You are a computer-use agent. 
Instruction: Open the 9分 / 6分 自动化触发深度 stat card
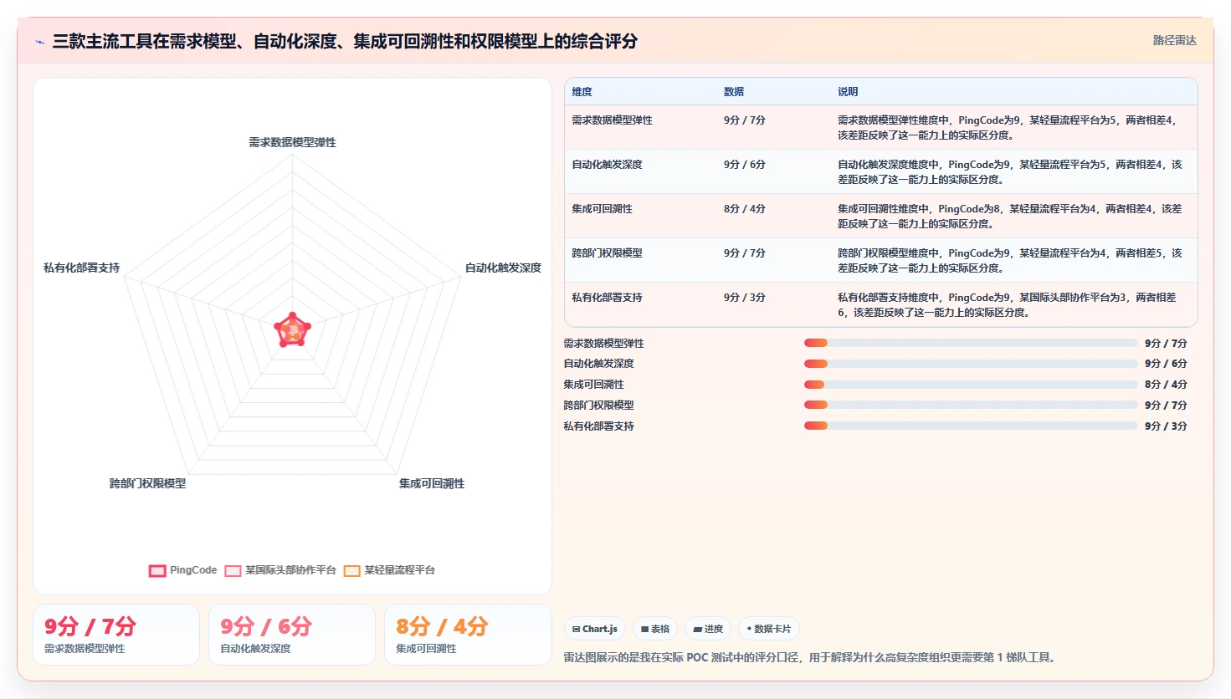point(292,635)
